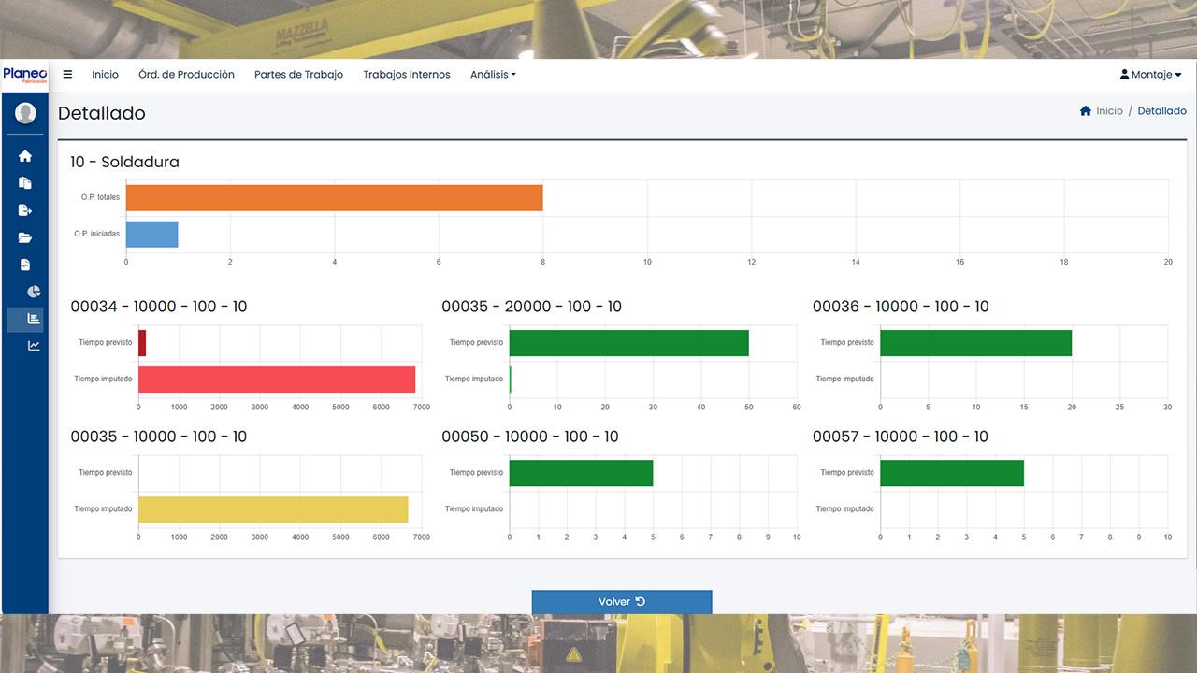Image resolution: width=1197 pixels, height=673 pixels.
Task: Open the folder icon in the sidebar
Action: click(x=25, y=237)
